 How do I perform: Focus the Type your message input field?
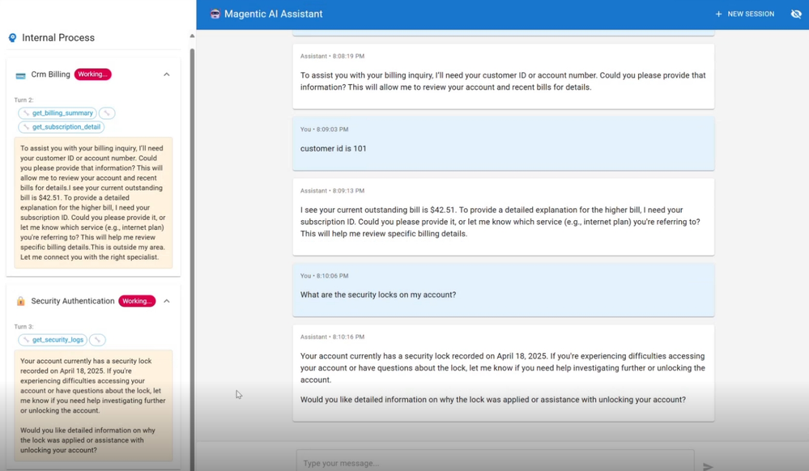click(495, 463)
